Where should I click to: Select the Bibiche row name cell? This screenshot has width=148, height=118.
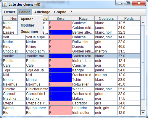[14, 89]
